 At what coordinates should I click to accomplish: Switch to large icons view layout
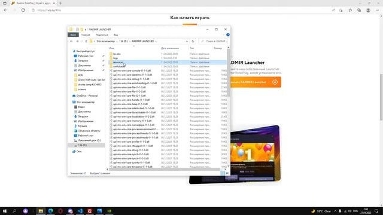(x=227, y=173)
